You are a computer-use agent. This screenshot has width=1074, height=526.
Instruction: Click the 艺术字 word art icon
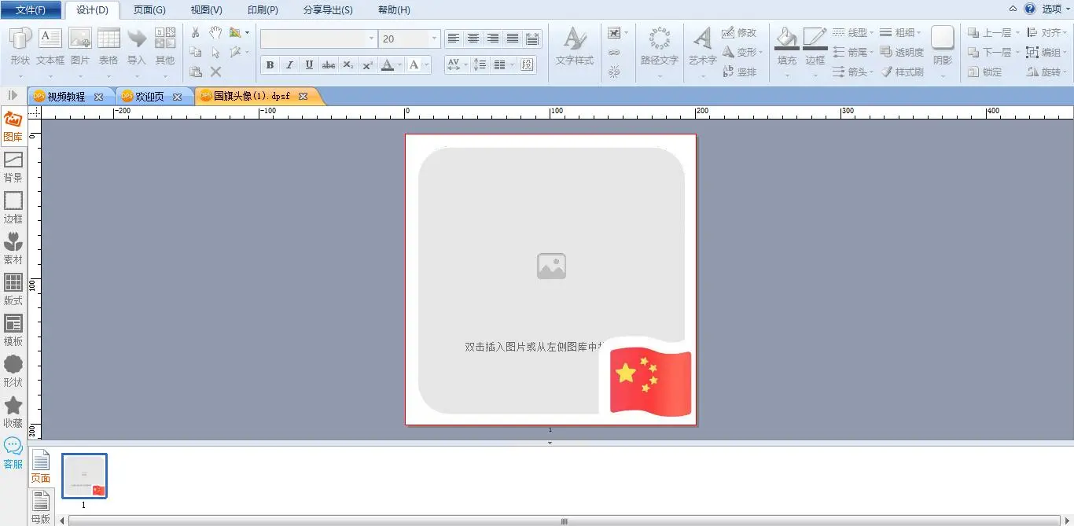702,46
